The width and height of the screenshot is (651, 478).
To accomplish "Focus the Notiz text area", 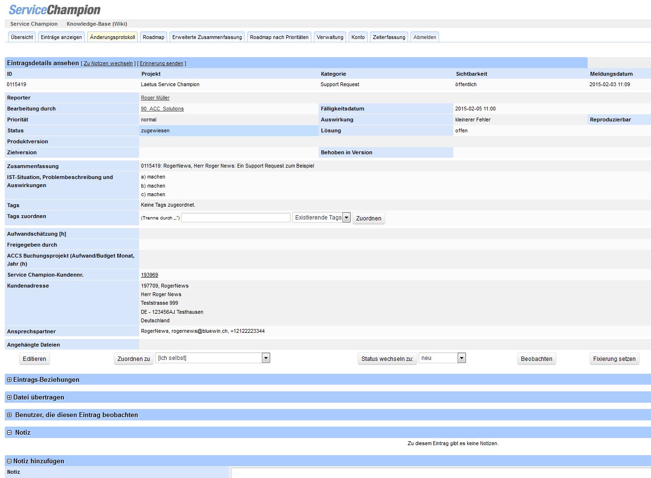I will (441, 473).
